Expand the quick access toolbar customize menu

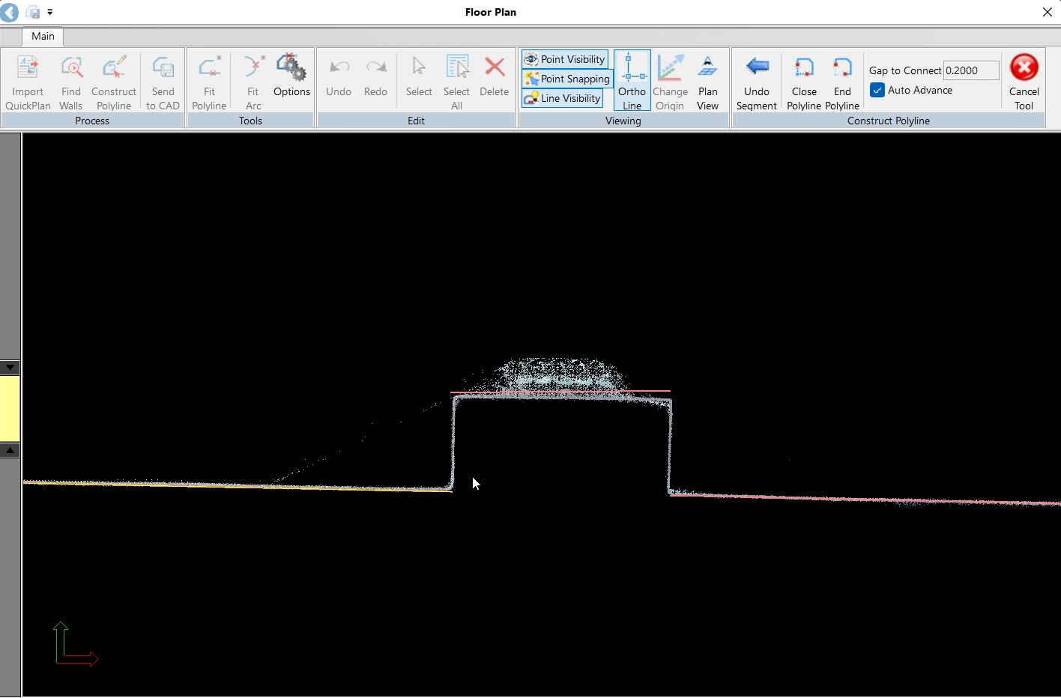coord(50,12)
